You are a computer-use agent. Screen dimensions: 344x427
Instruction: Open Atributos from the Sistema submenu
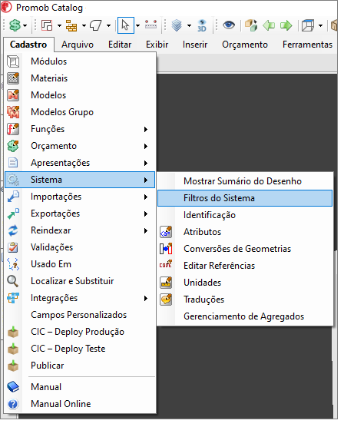pyautogui.click(x=245, y=232)
